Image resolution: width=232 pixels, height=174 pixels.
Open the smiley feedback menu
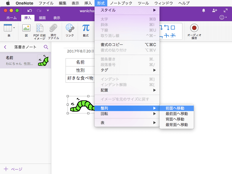pyautogui.click(x=223, y=17)
